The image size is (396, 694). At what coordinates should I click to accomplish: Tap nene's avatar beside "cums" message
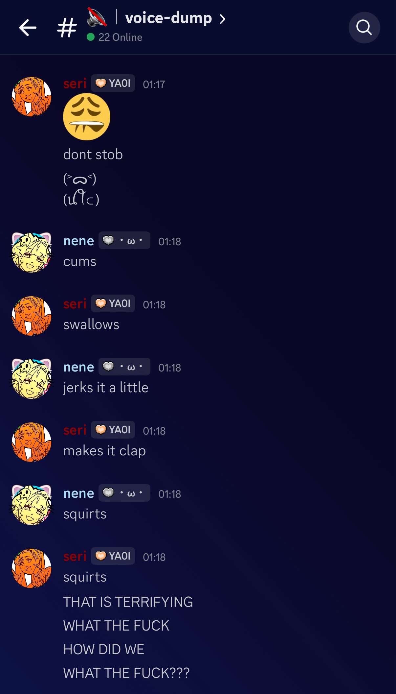pyautogui.click(x=32, y=252)
